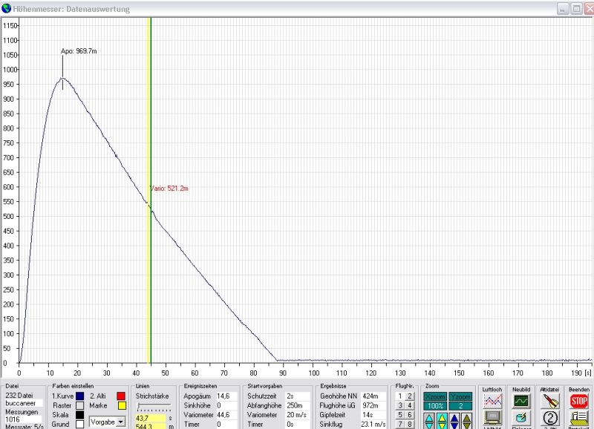This screenshot has width=594, height=429.
Task: Click the Gipfelzeit value 14s
Action: (373, 415)
